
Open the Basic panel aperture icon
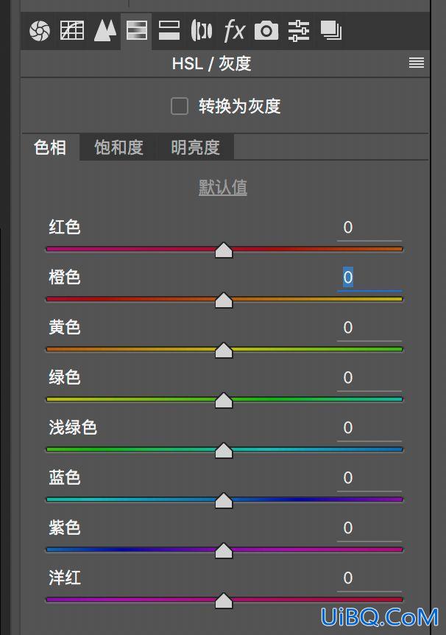[40, 31]
